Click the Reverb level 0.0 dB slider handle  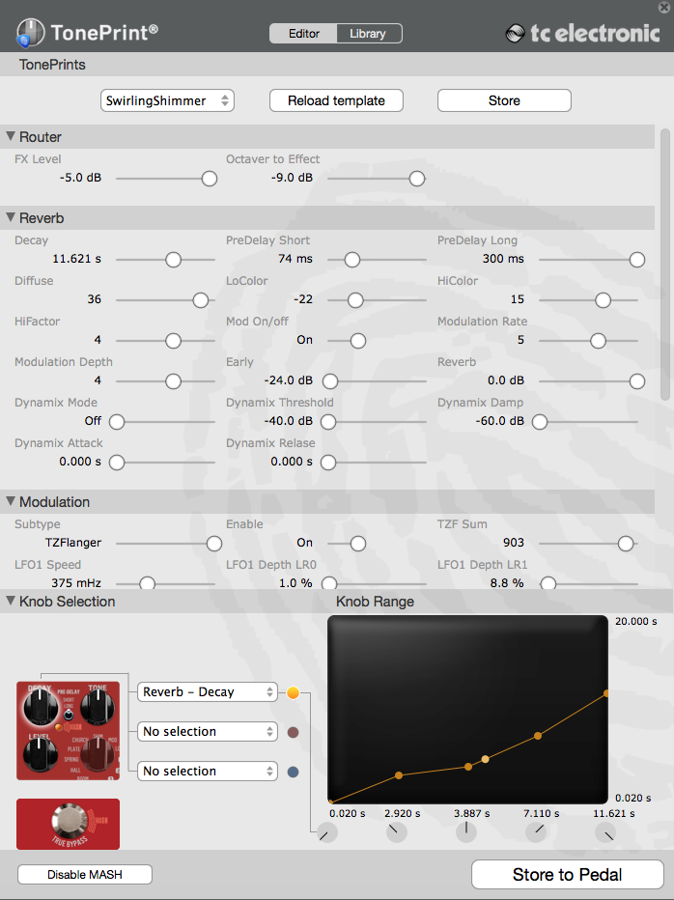tap(636, 381)
